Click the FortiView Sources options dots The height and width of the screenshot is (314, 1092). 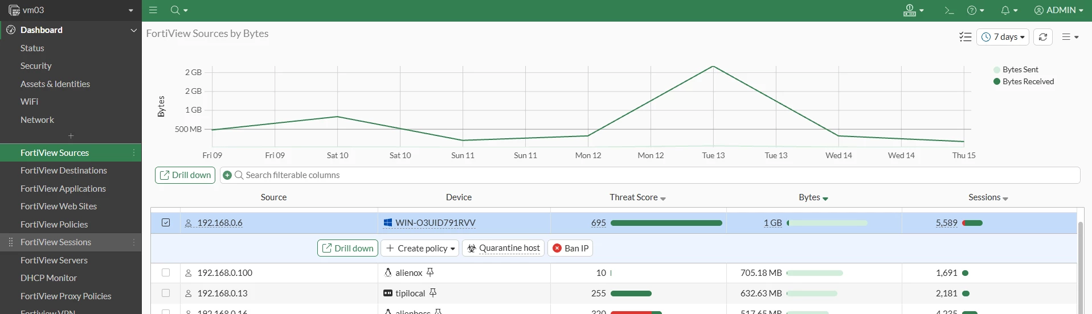(134, 152)
